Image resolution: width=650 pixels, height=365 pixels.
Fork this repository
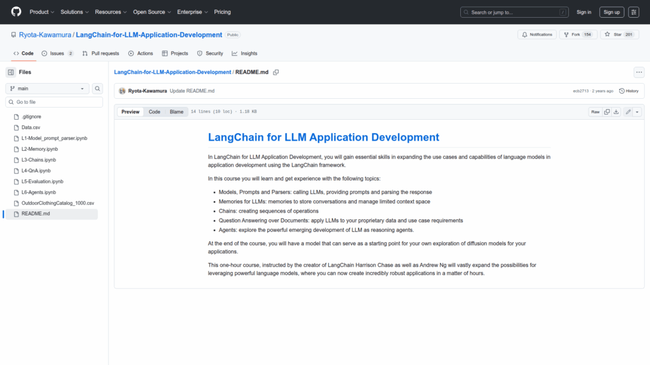578,35
